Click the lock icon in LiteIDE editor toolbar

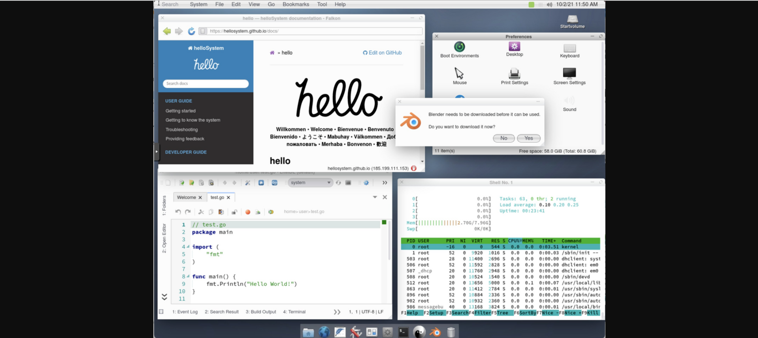coord(234,212)
